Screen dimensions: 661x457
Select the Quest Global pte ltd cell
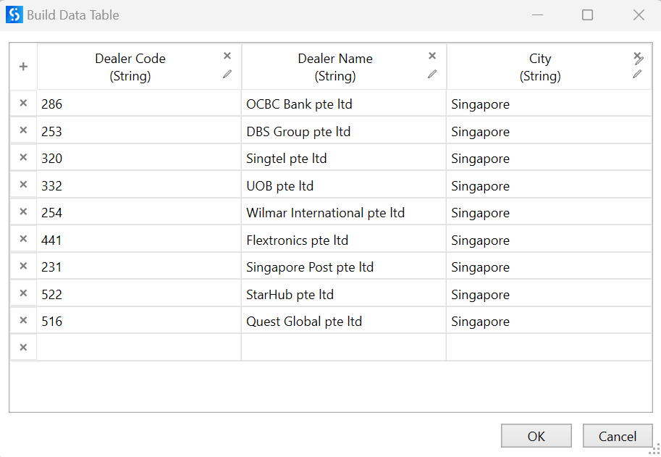pos(344,322)
